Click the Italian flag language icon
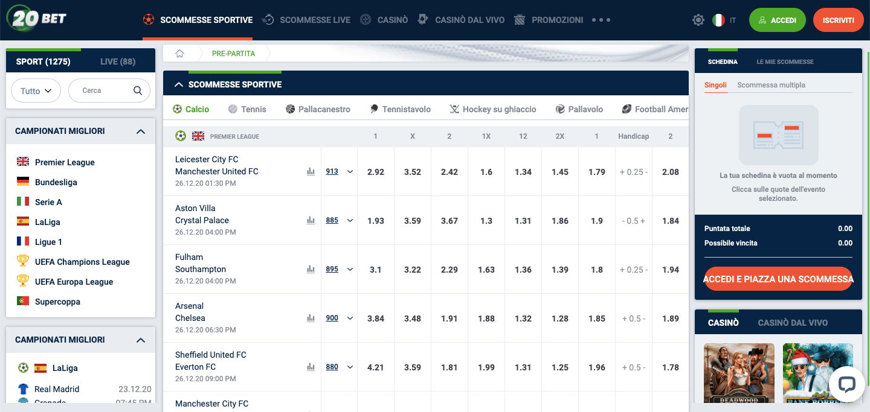The height and width of the screenshot is (412, 870). (x=718, y=20)
